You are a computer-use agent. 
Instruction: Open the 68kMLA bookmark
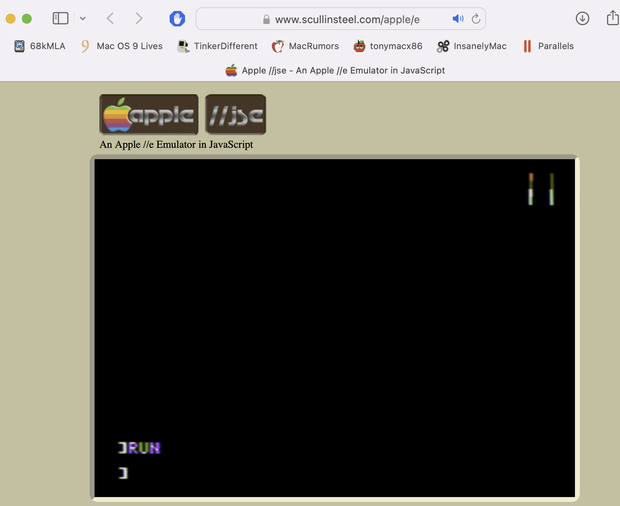point(40,46)
